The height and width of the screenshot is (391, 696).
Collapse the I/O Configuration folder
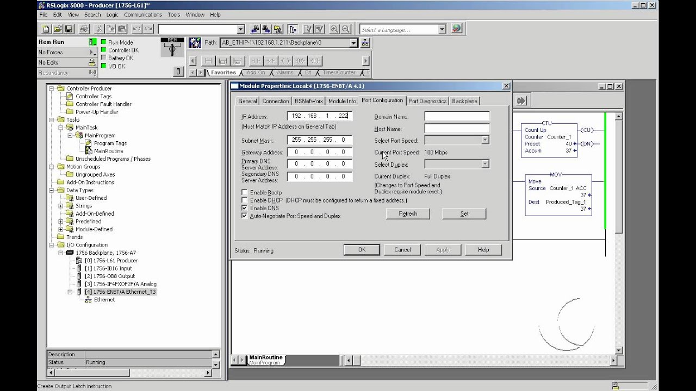click(x=52, y=245)
